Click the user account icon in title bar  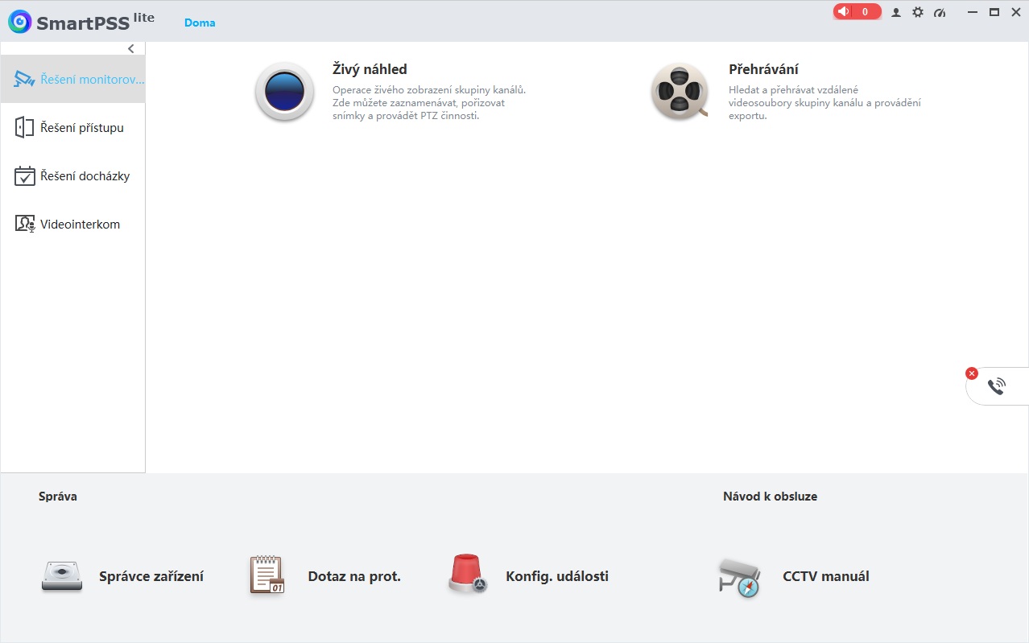click(x=896, y=13)
